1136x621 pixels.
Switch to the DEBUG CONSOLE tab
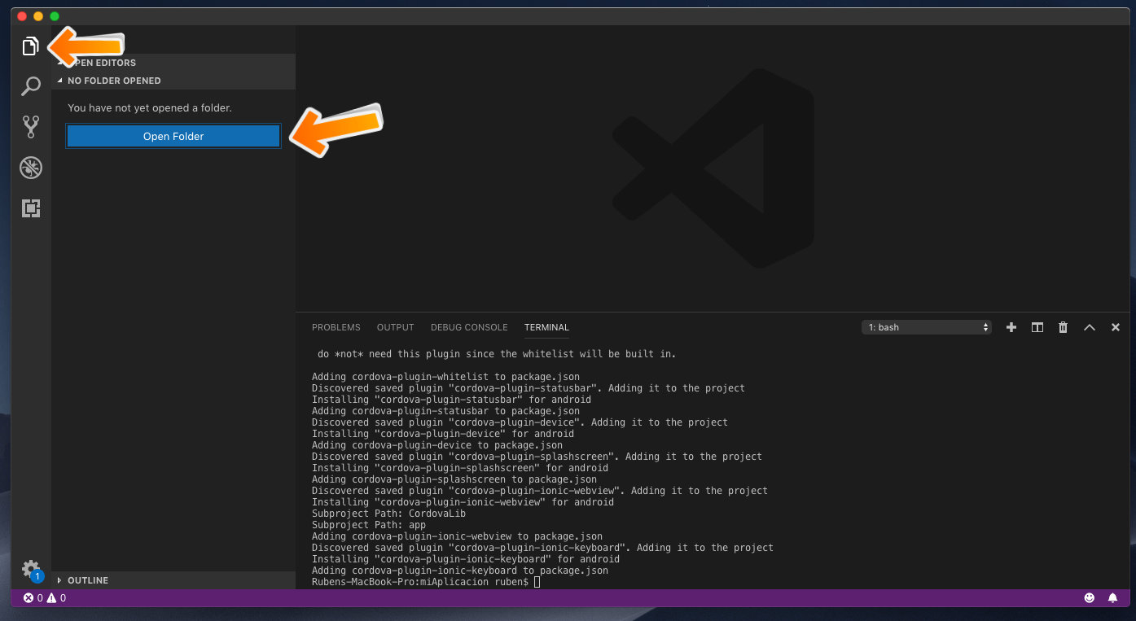tap(469, 327)
